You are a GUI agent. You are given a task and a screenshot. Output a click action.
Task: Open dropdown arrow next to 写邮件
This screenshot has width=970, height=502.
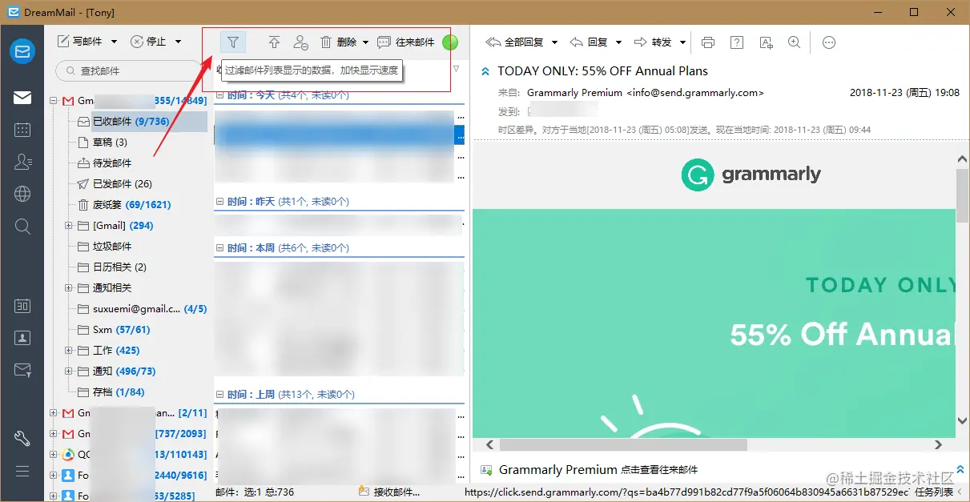pos(114,42)
